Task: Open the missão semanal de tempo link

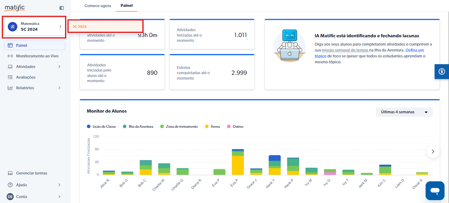Action: pos(345,50)
